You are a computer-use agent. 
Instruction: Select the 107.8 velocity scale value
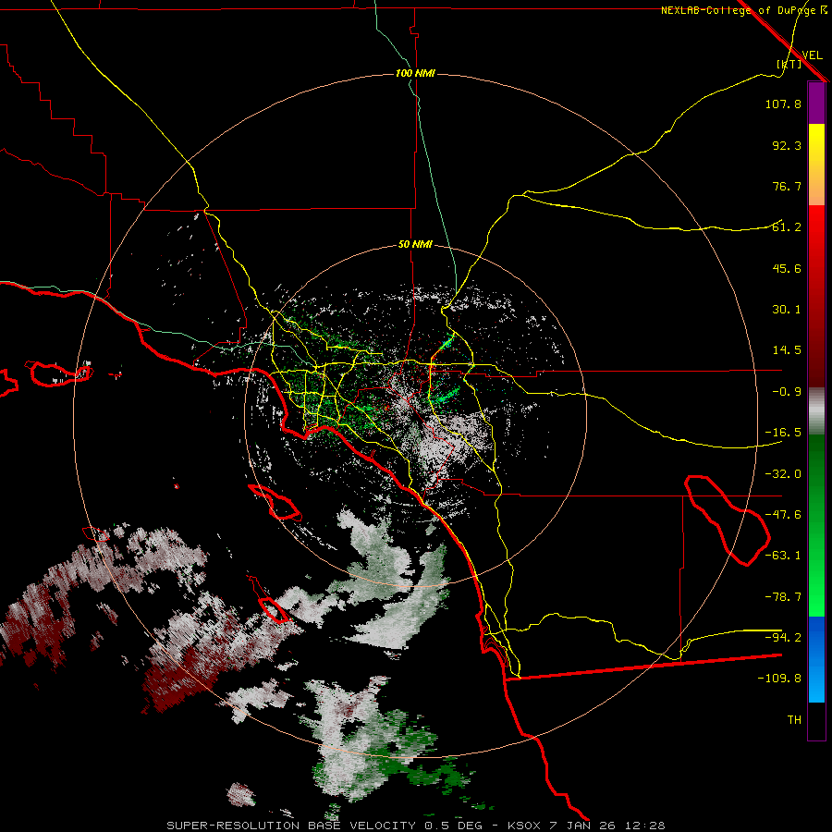pos(783,104)
